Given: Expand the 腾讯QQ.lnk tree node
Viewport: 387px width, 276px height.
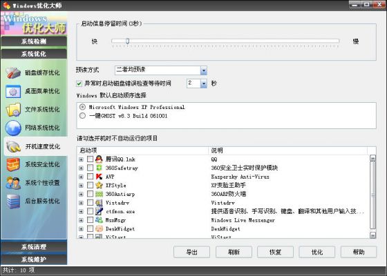Looking at the screenshot, I should pyautogui.click(x=81, y=159).
